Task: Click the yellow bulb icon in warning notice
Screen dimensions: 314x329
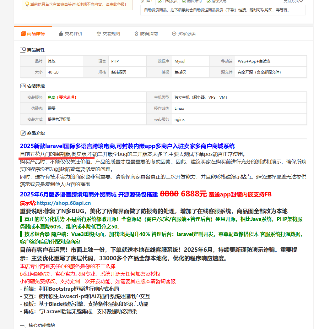Action: (x=27, y=4)
